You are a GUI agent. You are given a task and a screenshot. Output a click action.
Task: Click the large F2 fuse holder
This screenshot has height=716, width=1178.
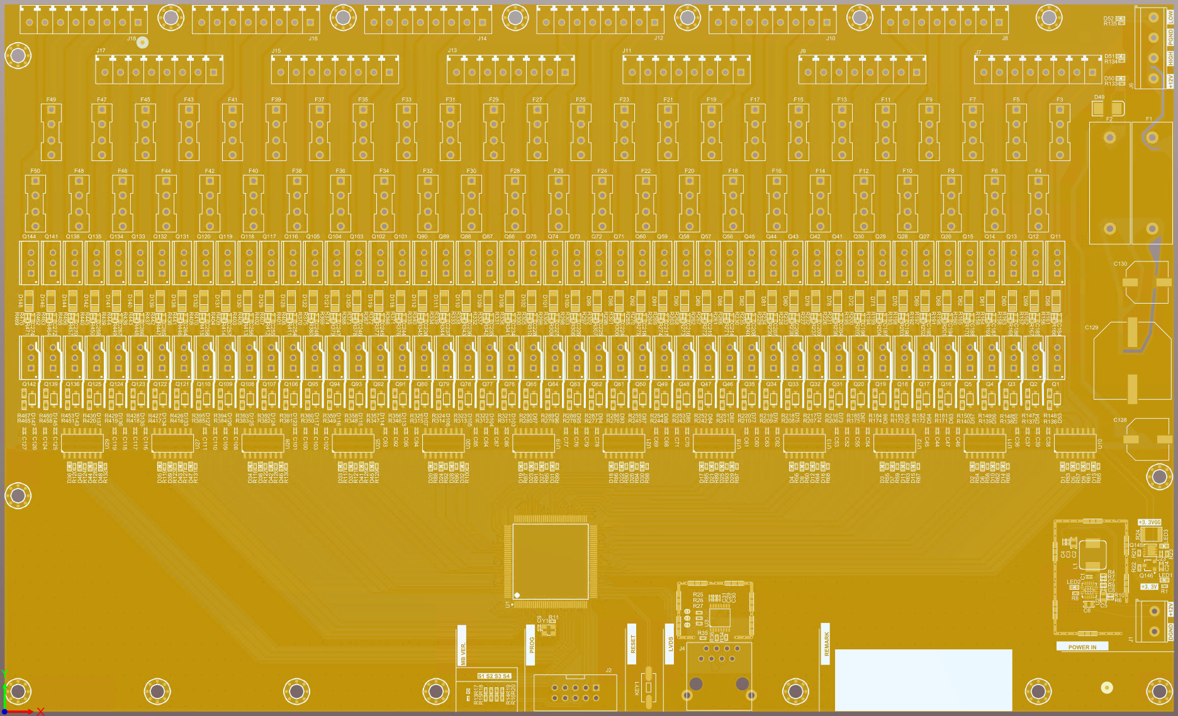click(1109, 183)
